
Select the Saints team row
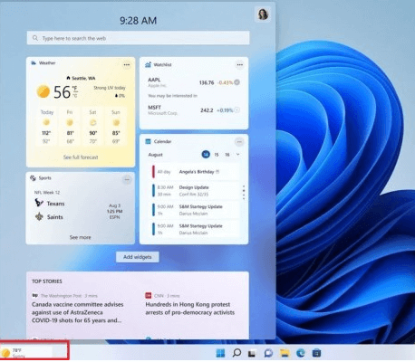(x=49, y=216)
